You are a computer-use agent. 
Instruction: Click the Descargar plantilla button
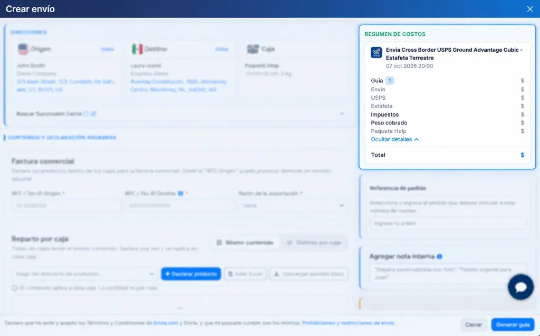click(309, 274)
